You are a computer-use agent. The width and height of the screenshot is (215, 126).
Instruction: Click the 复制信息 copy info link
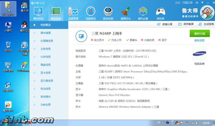click(x=199, y=40)
